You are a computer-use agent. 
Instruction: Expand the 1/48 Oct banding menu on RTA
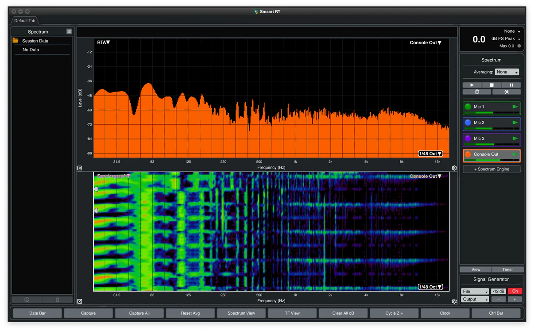coord(430,154)
